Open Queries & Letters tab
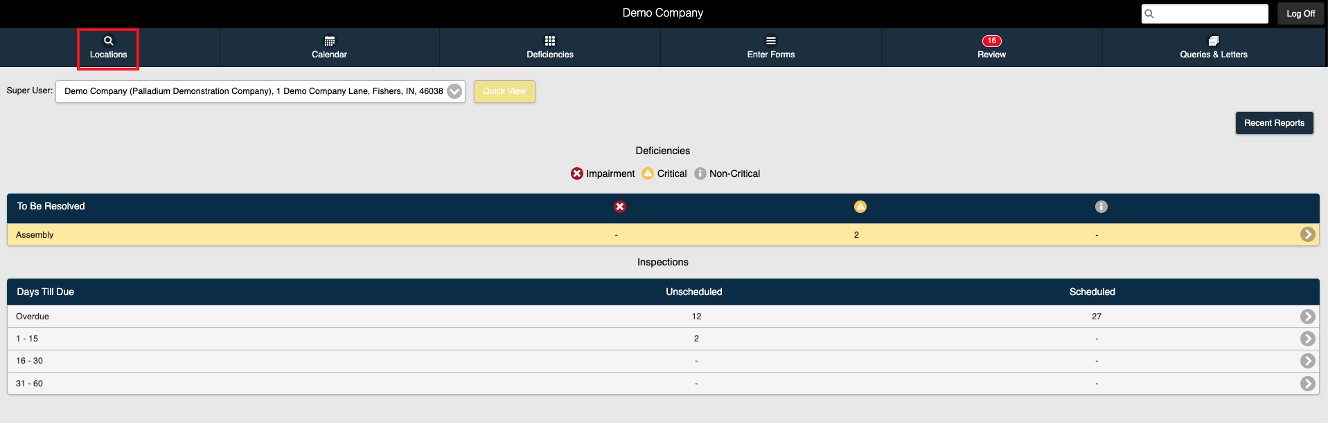1328x423 pixels. click(x=1214, y=48)
